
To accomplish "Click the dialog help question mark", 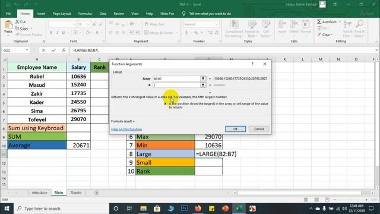I will (x=252, y=64).
